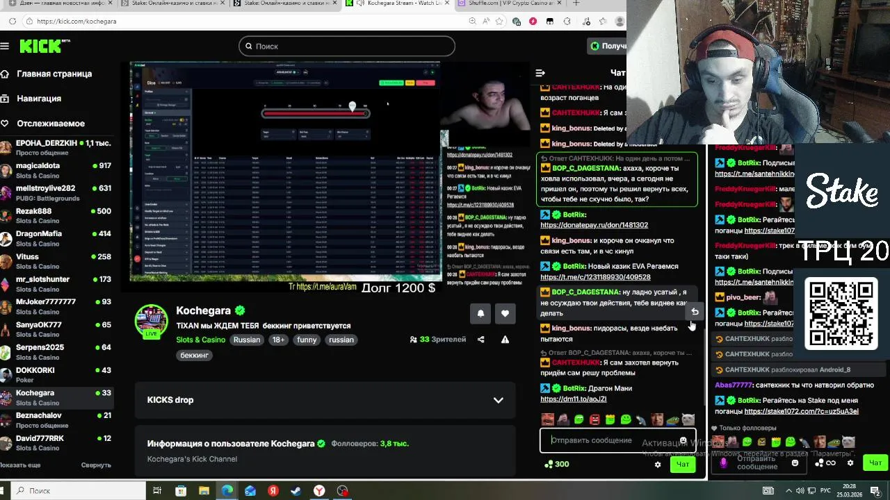The image size is (890, 500).
Task: Refresh the page in the browser
Action: point(13,22)
